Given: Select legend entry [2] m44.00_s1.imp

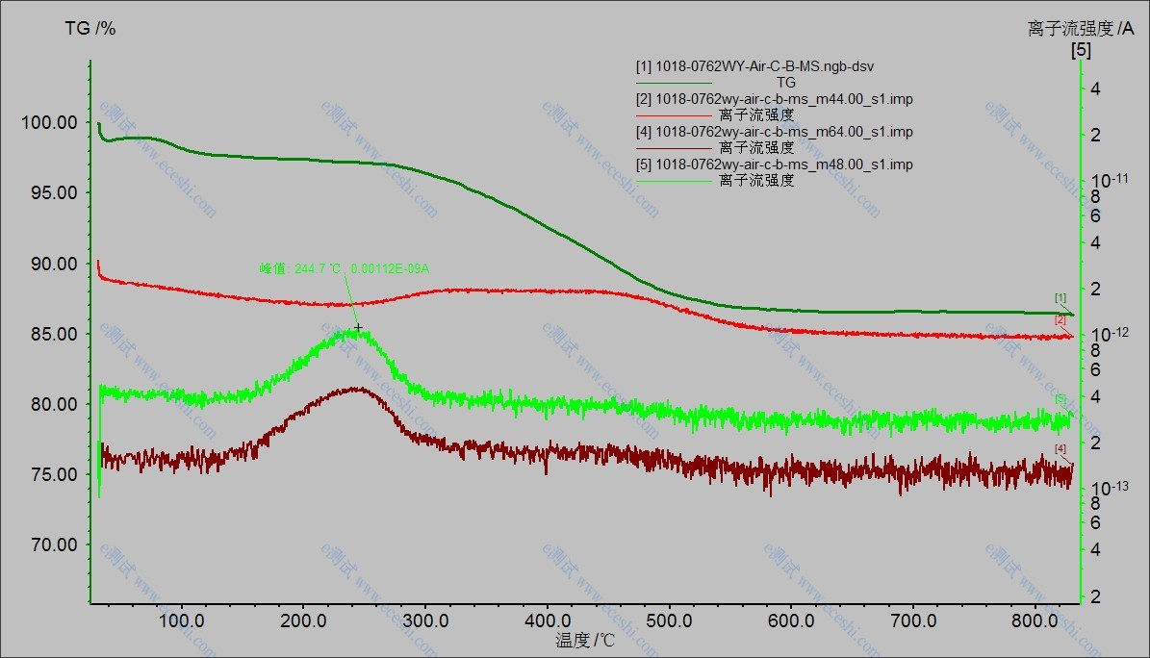Looking at the screenshot, I should [x=774, y=98].
